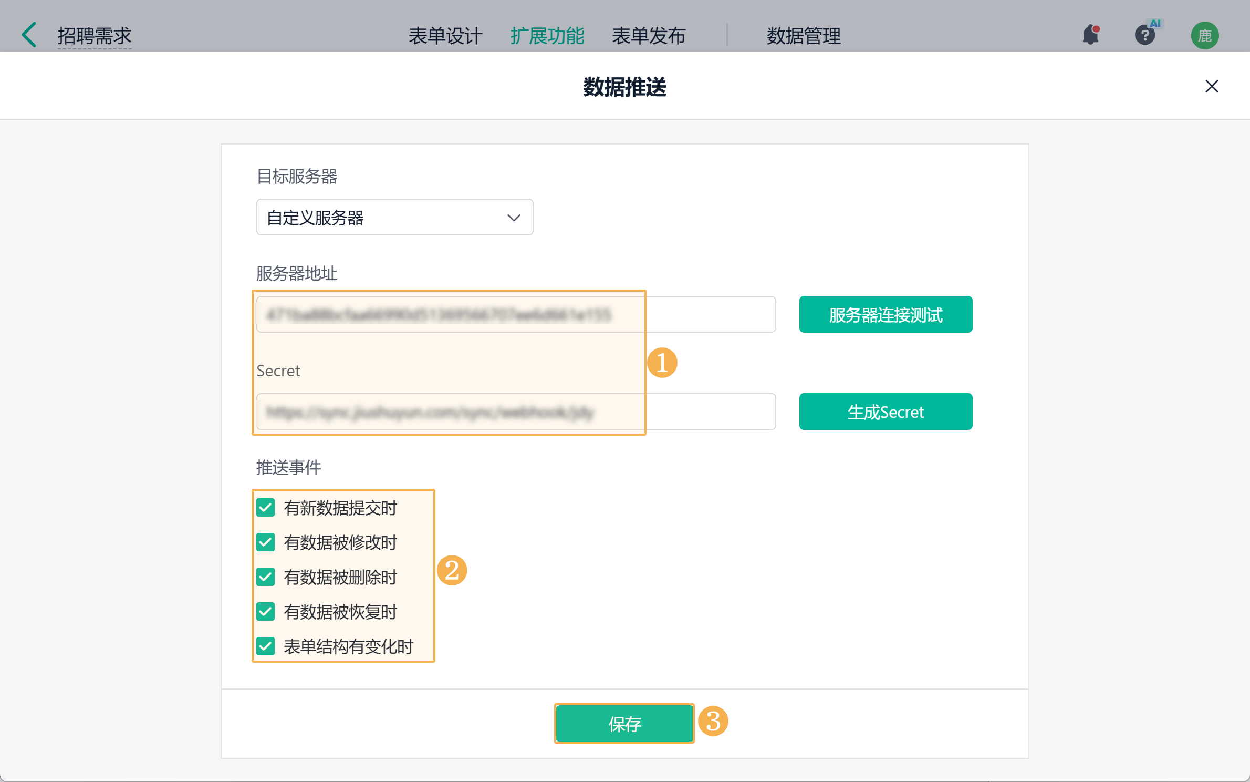Disable 有数据被恢复时 checkbox
Viewport: 1250px width, 782px height.
tap(266, 612)
